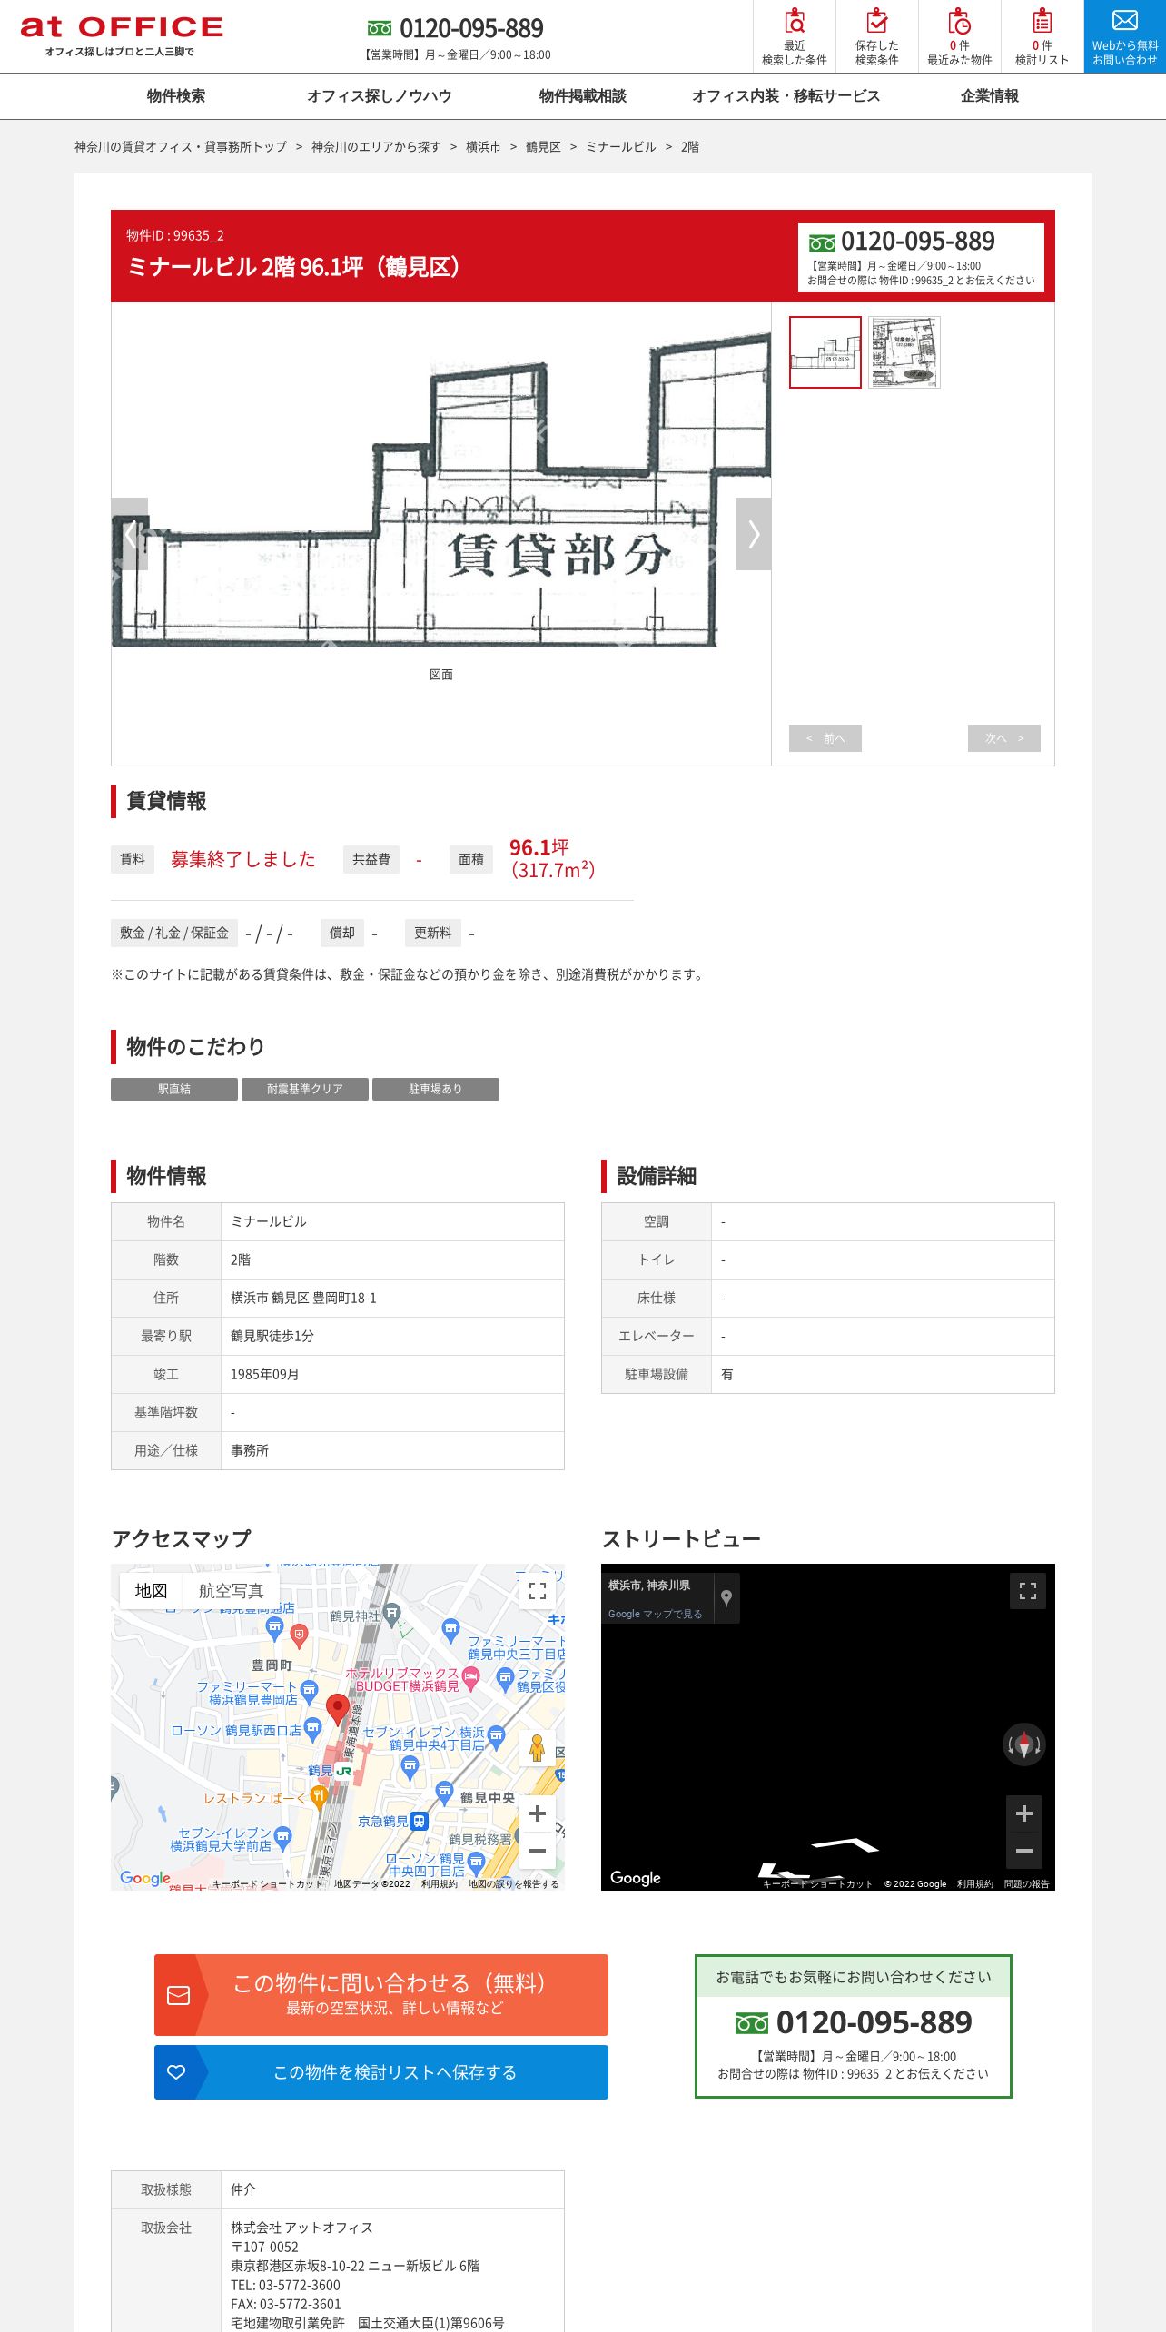Open saved search conditions icon

click(x=876, y=36)
